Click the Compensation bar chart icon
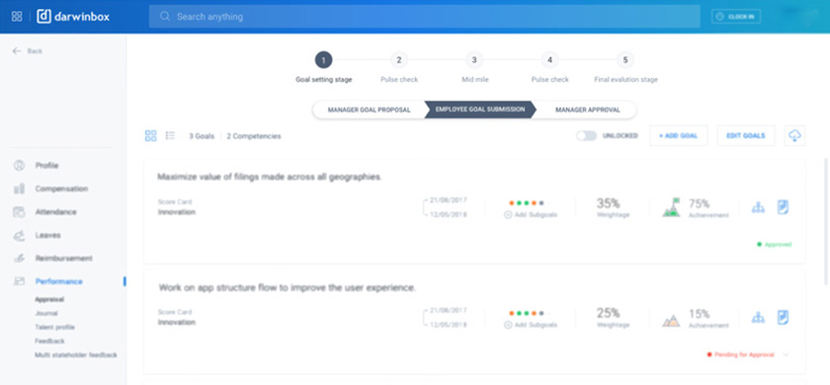The width and height of the screenshot is (830, 385). tap(19, 189)
